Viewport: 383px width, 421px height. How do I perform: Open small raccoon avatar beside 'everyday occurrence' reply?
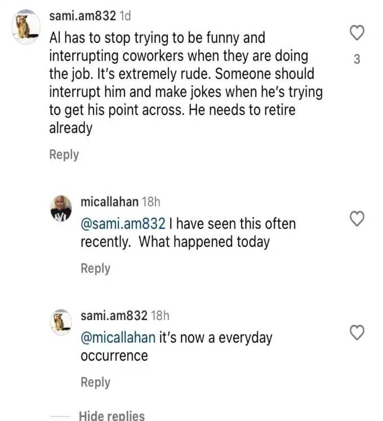pyautogui.click(x=61, y=322)
